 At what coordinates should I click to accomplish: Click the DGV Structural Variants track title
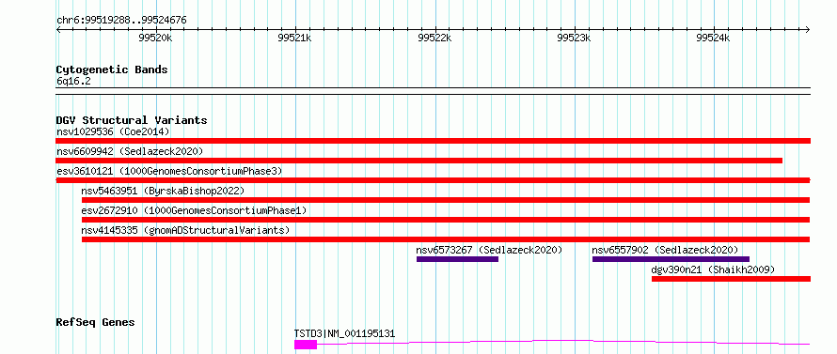click(132, 120)
